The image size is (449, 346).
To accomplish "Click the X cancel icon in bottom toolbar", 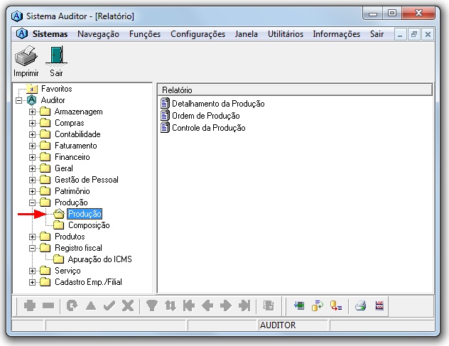I will 128,306.
